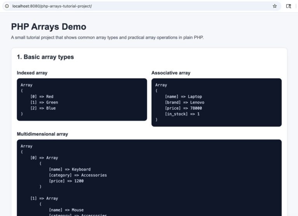
Task: Click the "[price] => 78000" line
Action: point(184,108)
